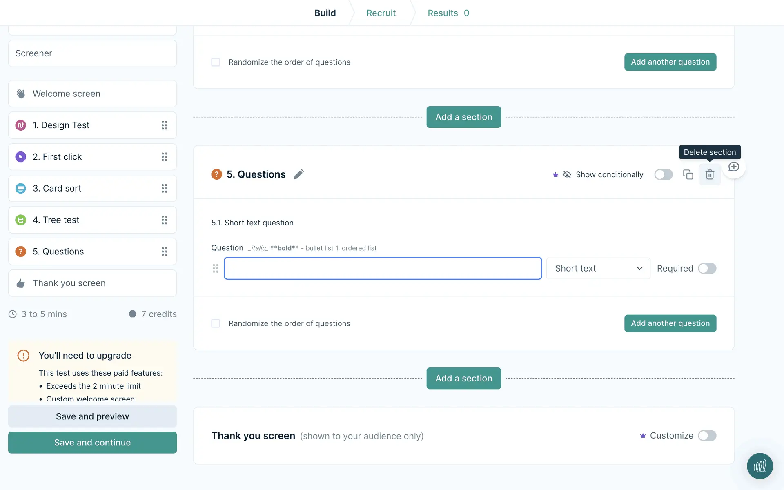Viewport: 784px width, 490px height.
Task: Click Add a section below Questions
Action: [x=463, y=378]
